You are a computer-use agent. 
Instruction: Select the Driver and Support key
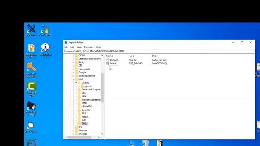coord(91,90)
